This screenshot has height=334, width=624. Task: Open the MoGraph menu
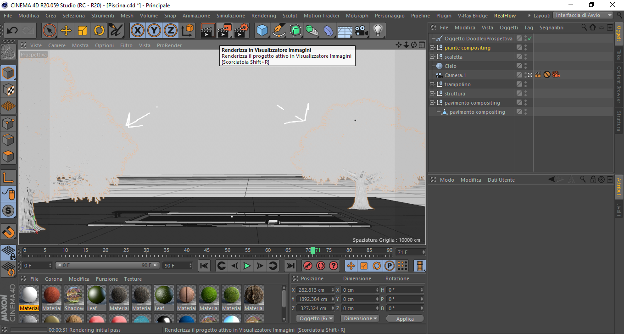(x=357, y=16)
